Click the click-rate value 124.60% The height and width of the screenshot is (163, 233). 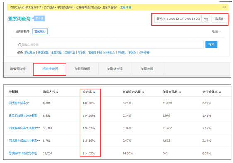point(89,116)
